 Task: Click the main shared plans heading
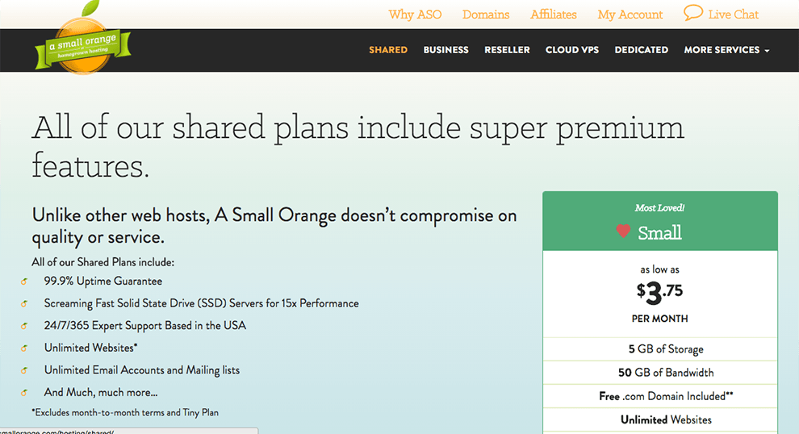click(x=358, y=146)
